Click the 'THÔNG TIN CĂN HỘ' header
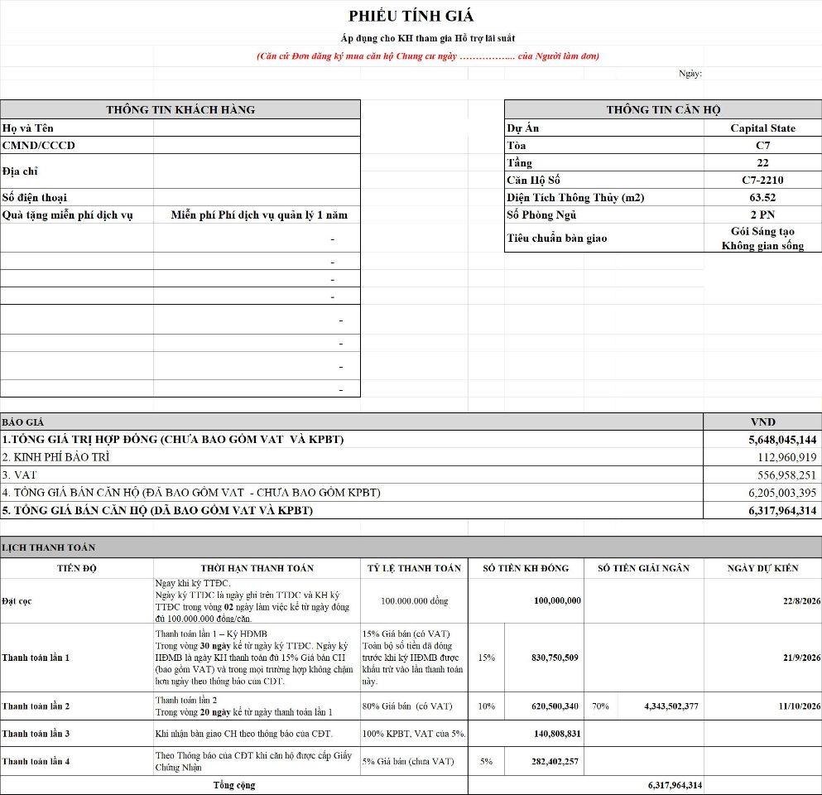Image resolution: width=822 pixels, height=795 pixels. [x=663, y=109]
